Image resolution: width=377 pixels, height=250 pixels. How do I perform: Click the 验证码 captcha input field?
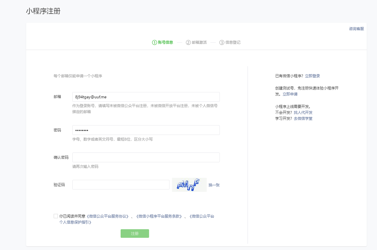tap(121, 185)
